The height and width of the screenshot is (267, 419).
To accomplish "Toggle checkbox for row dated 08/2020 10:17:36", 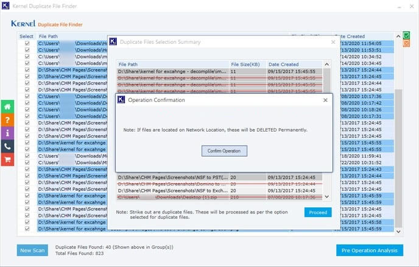I will [27, 96].
